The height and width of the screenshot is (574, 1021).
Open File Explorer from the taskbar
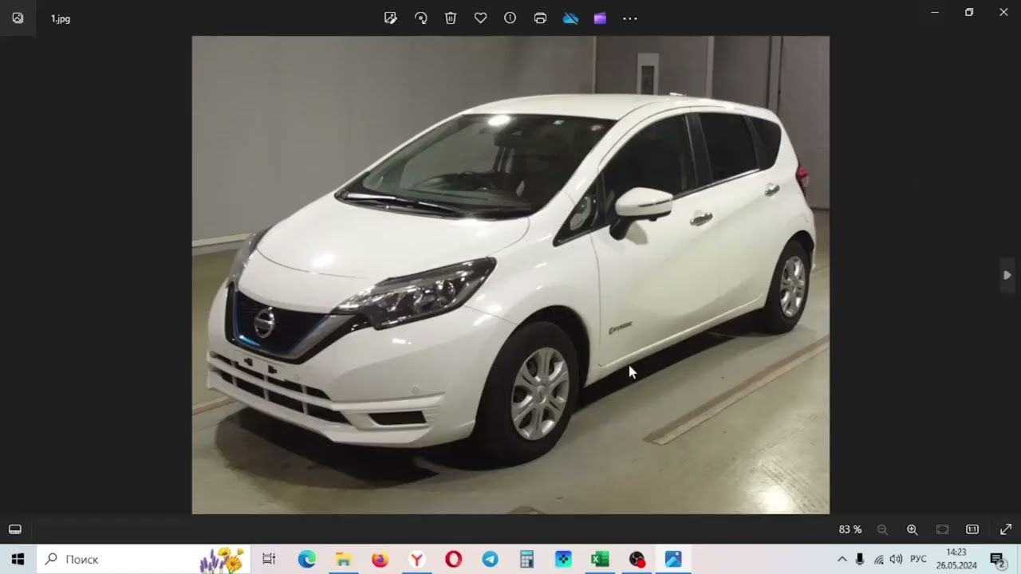click(343, 559)
